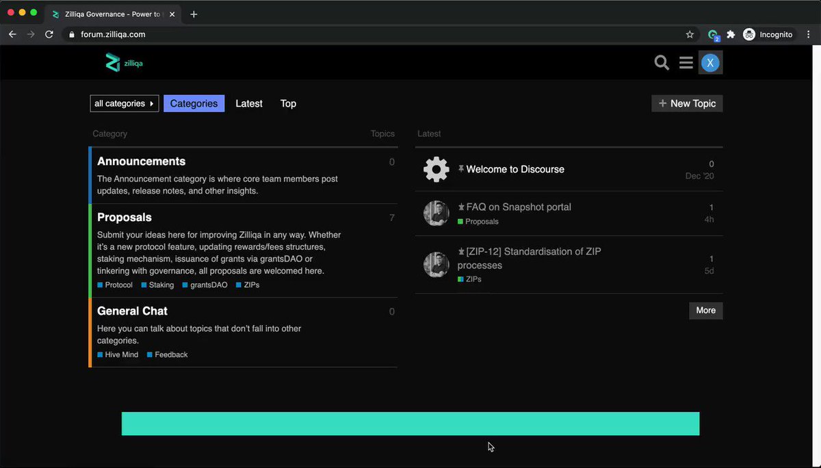This screenshot has height=468, width=821.
Task: Click the topic count 7 for Proposals
Action: [x=392, y=218]
